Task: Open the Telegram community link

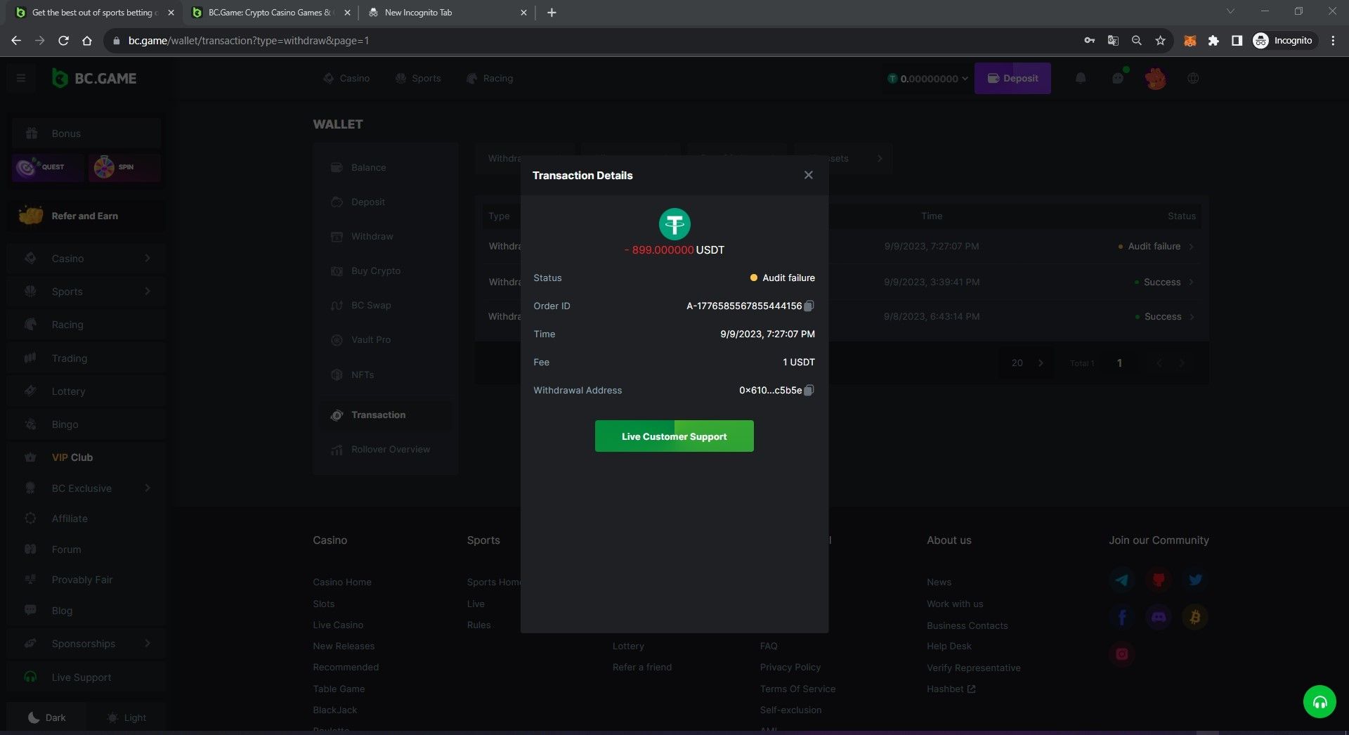Action: point(1122,580)
